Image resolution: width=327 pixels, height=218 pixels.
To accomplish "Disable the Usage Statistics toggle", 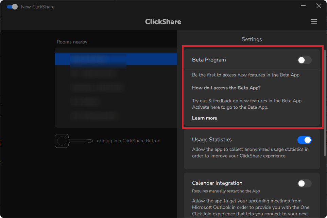I will pos(304,140).
